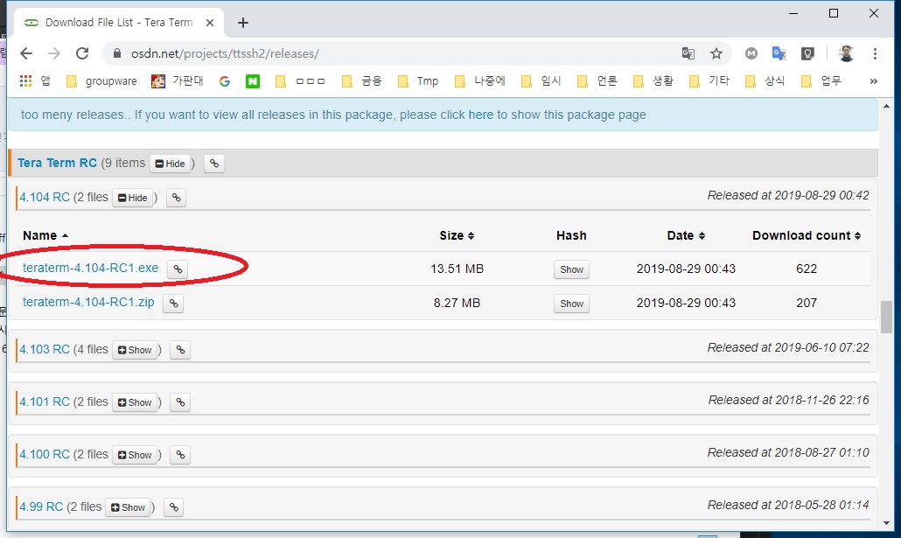
Task: Open the Google Translate extension icon
Action: 779,53
